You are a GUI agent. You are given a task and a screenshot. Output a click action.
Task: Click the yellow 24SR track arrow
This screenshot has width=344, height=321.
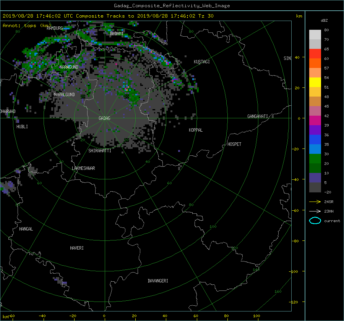(x=315, y=202)
